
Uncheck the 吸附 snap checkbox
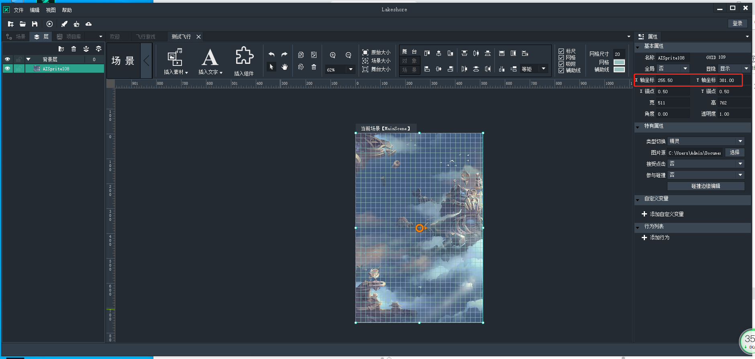tap(561, 64)
